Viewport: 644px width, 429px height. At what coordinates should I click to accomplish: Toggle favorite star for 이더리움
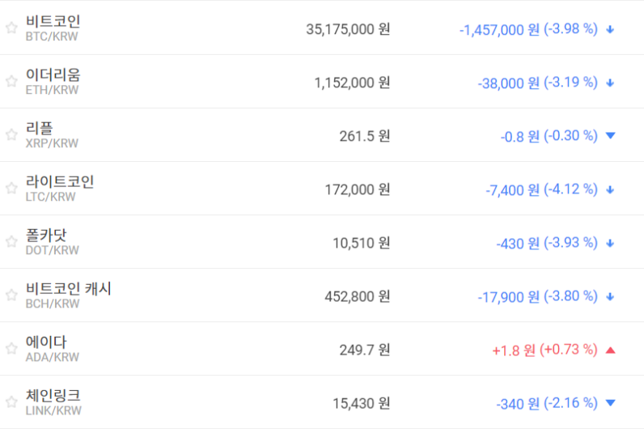(x=11, y=82)
